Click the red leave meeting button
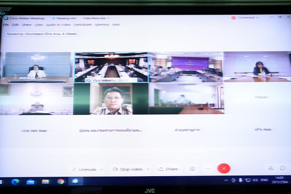 (x=223, y=168)
